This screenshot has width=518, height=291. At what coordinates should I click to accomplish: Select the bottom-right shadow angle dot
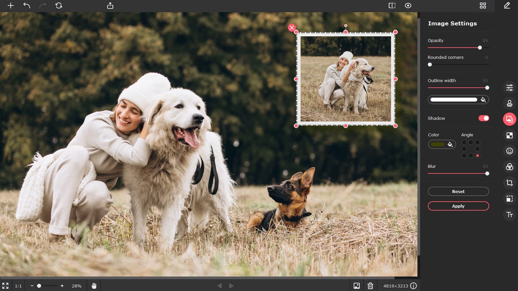click(478, 156)
